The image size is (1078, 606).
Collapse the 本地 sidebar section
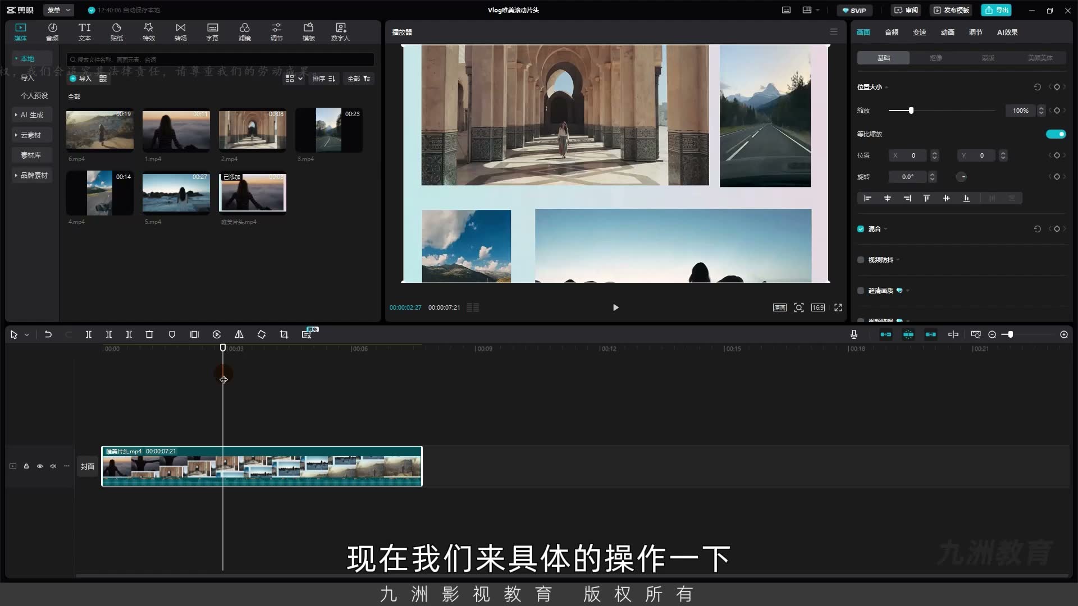point(32,58)
